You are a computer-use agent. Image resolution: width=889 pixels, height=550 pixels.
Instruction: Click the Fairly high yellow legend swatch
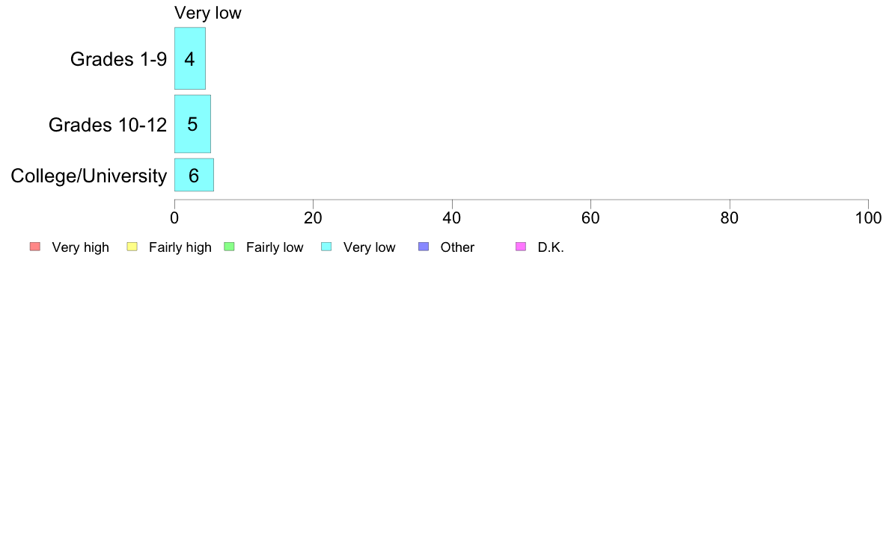click(132, 247)
